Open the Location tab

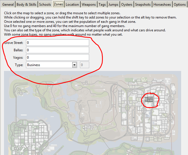tap(72, 5)
